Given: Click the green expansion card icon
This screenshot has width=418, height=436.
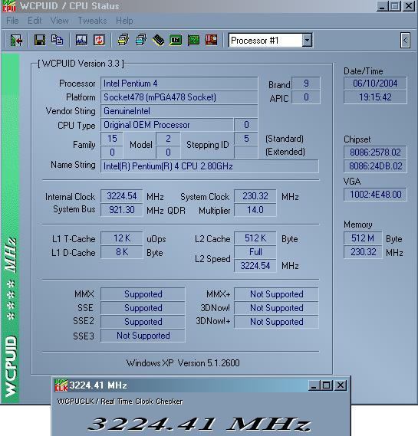Looking at the screenshot, I should pos(193,40).
